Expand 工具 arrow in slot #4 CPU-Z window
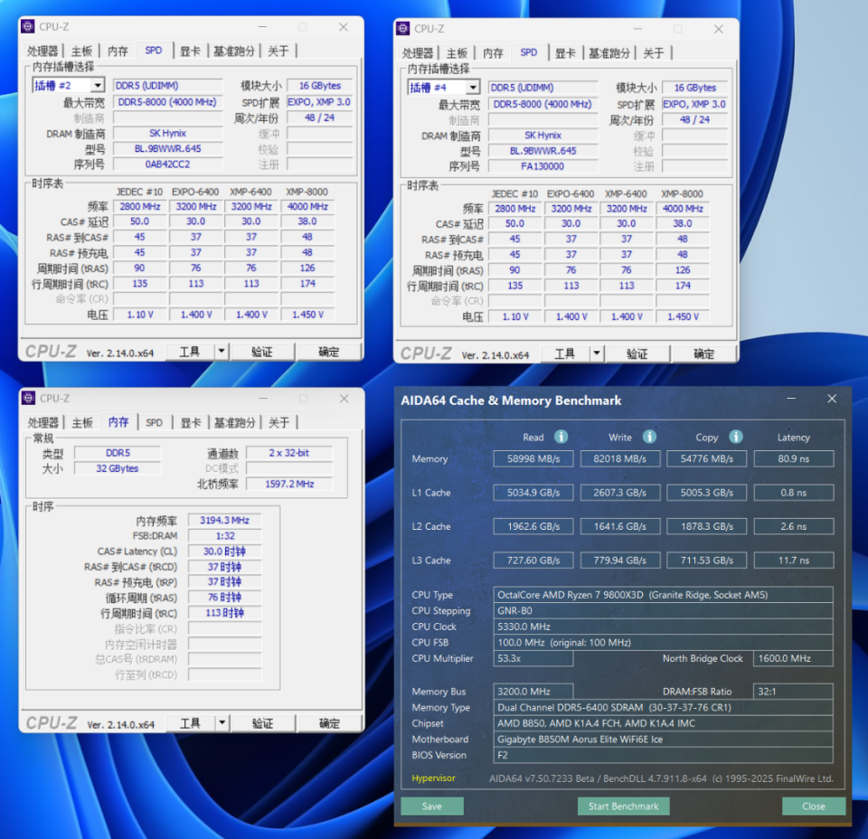The height and width of the screenshot is (839, 868). 596,354
